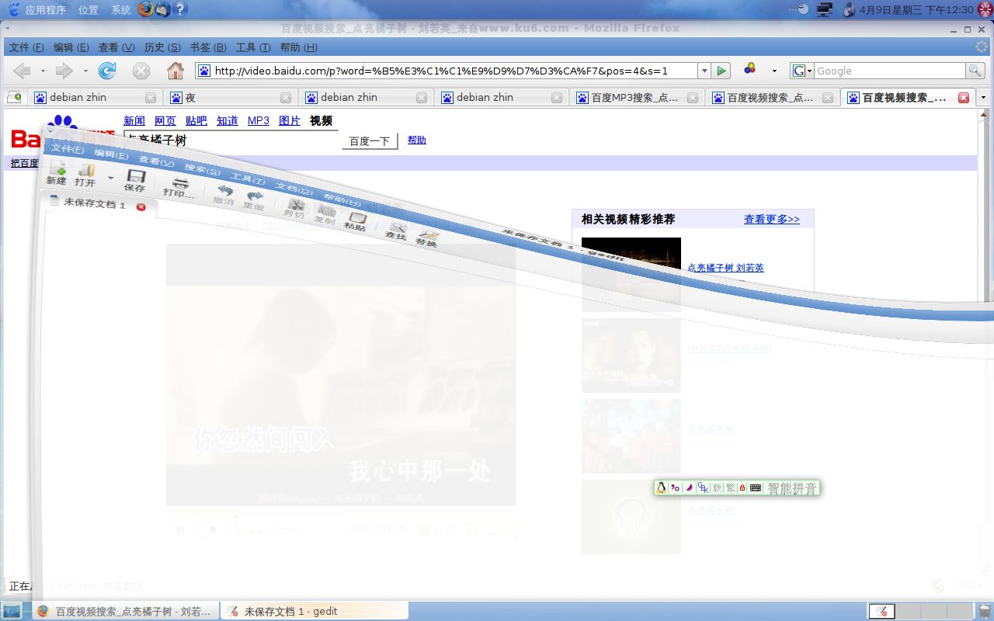Open gedit's 编辑(E) menu

[x=111, y=154]
